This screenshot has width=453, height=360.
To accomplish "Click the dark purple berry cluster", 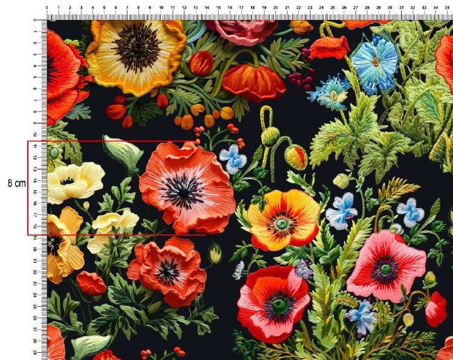I will (x=301, y=79).
